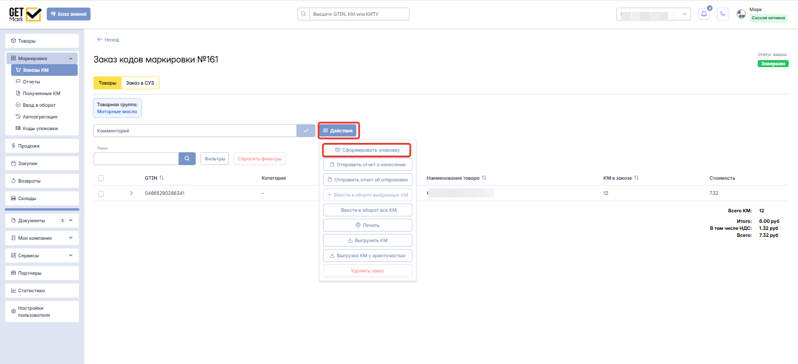The height and width of the screenshot is (364, 798).
Task: Sort table by GTIN column
Action: 154,178
